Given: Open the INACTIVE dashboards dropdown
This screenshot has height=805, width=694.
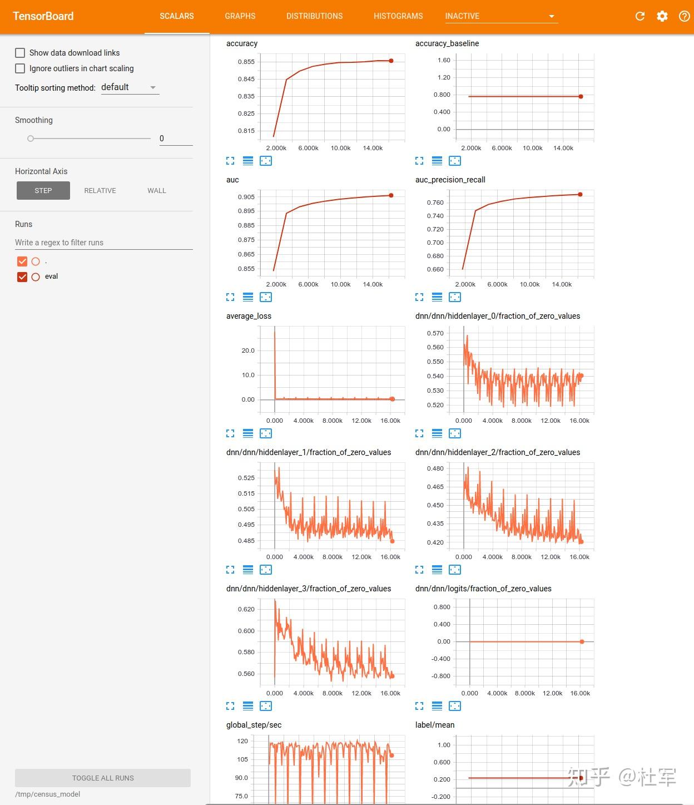Looking at the screenshot, I should (500, 16).
